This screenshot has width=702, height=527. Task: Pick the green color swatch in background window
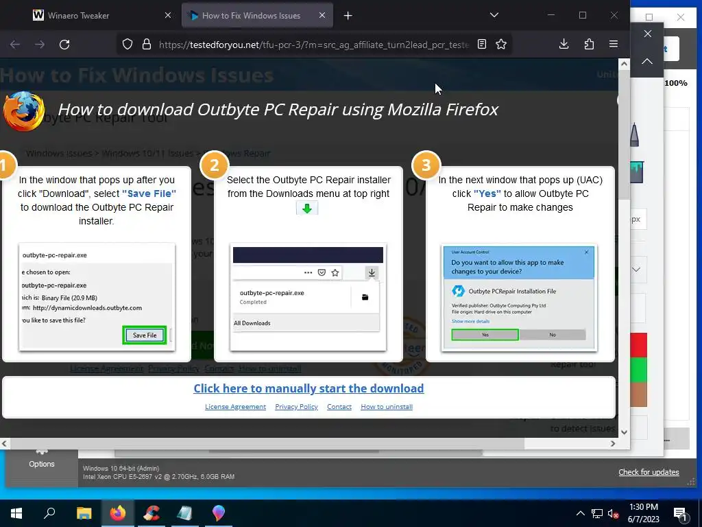click(638, 370)
